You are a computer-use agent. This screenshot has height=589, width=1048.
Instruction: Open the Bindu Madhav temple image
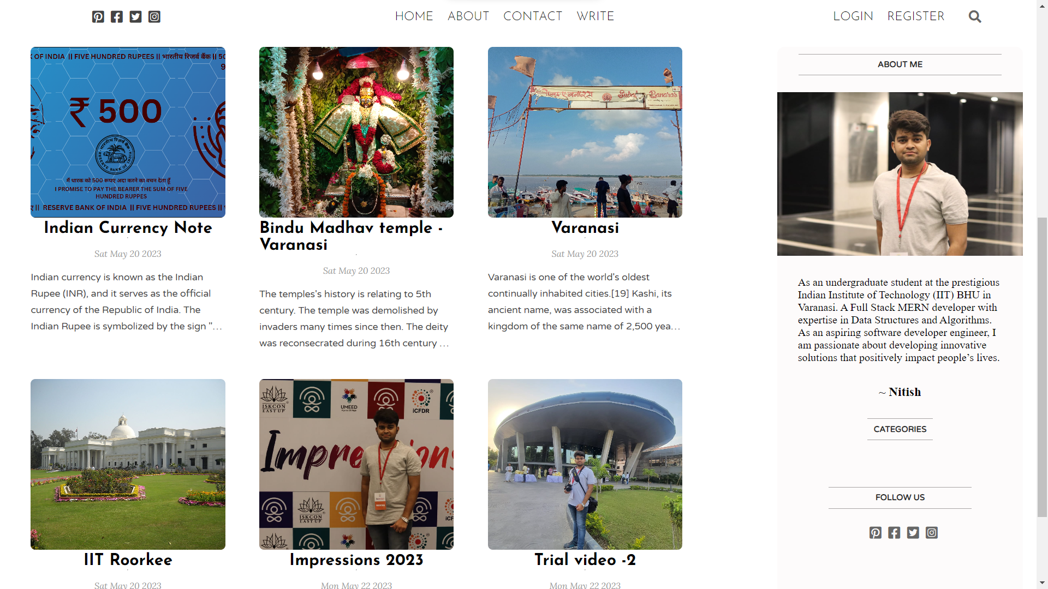tap(356, 132)
